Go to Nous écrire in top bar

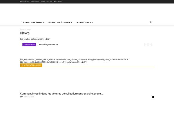pyautogui.click(x=58, y=2)
